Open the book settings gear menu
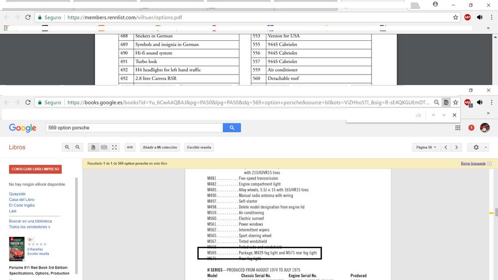 478,147
